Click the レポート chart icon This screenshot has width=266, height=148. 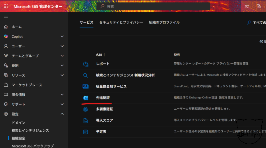[x=85, y=64]
